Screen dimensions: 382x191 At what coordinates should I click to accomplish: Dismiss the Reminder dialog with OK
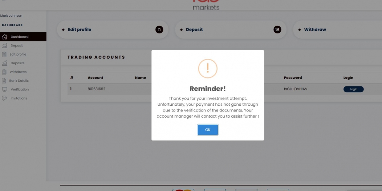208,130
